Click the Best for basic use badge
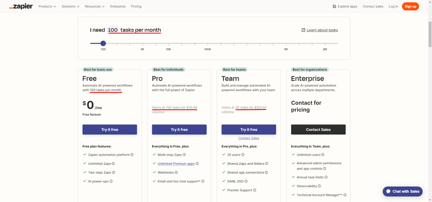 [x=98, y=70]
